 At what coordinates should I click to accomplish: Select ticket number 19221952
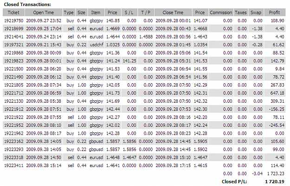[13, 125]
